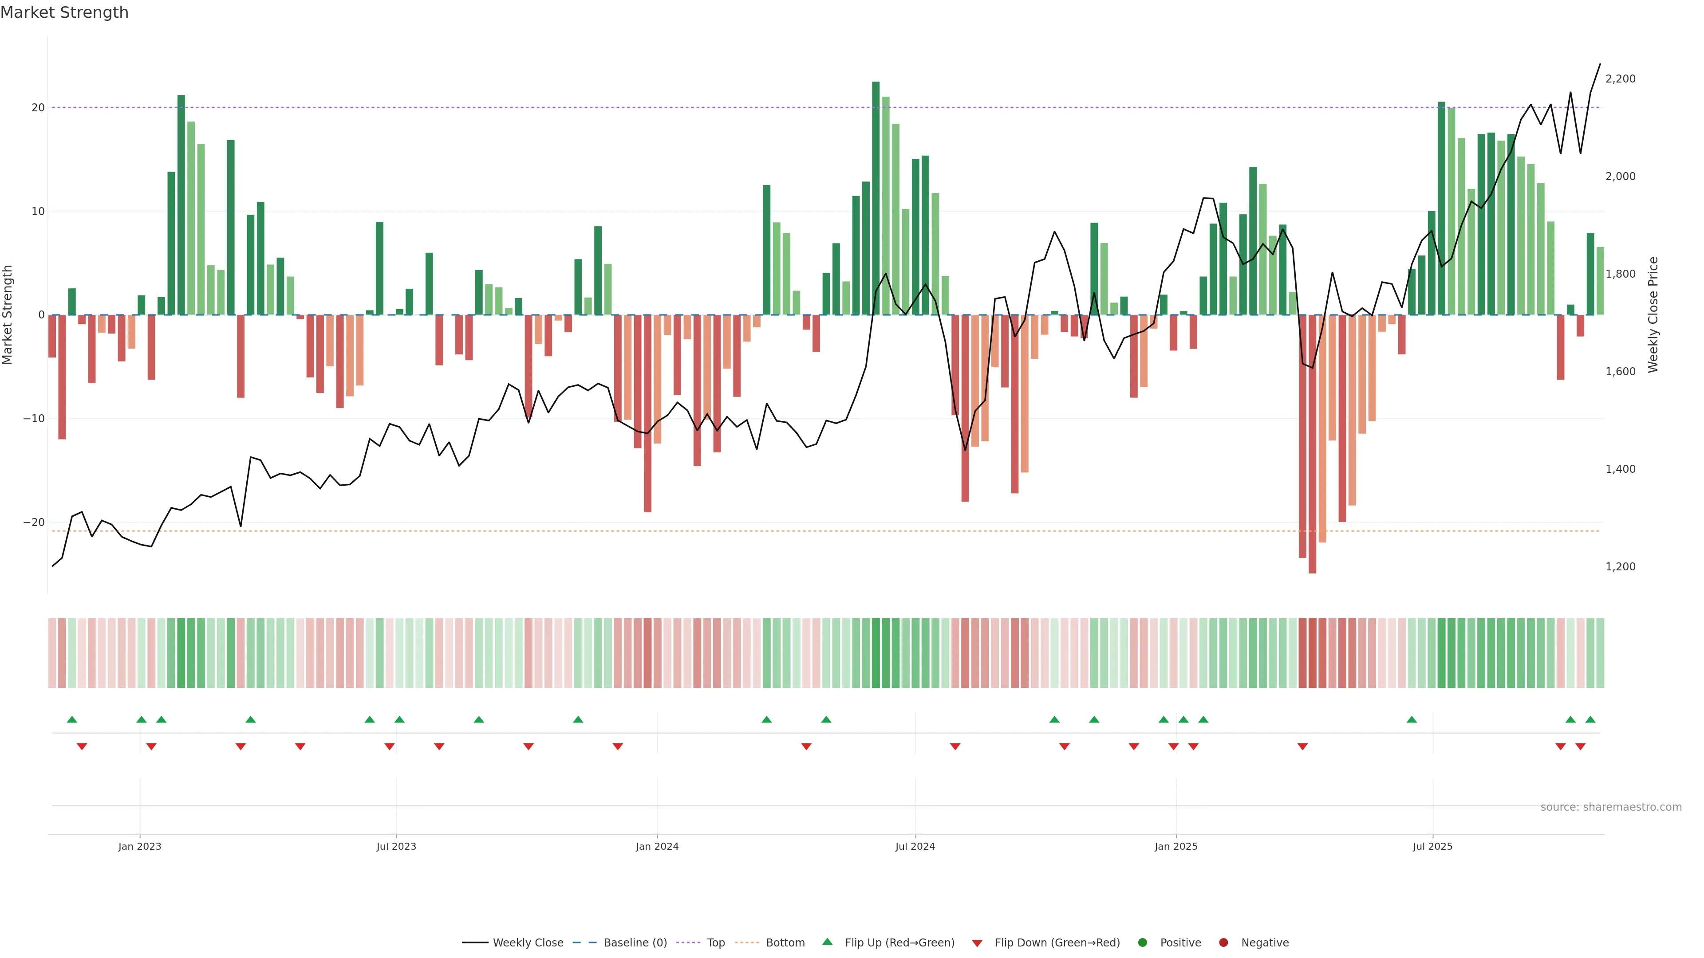Click the red Flip Down triangle legend icon

click(x=977, y=943)
